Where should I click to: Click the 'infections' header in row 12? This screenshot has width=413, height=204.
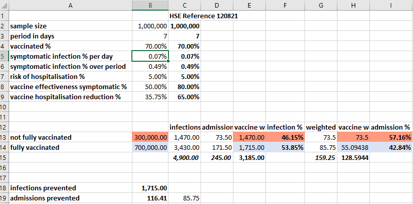point(184,127)
